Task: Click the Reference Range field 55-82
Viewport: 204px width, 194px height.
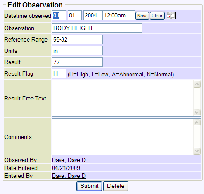Action: tap(77, 39)
